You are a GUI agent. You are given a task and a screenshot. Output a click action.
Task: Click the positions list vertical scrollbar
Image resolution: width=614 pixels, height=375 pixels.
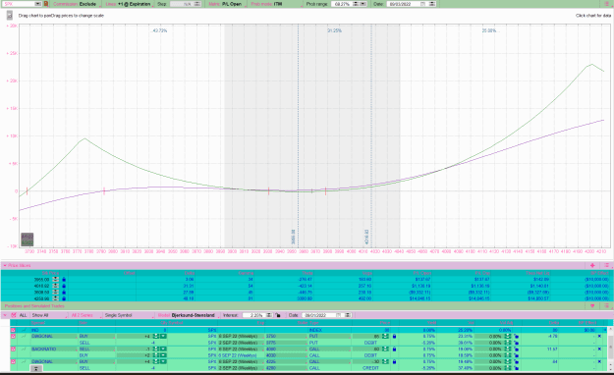click(610, 348)
